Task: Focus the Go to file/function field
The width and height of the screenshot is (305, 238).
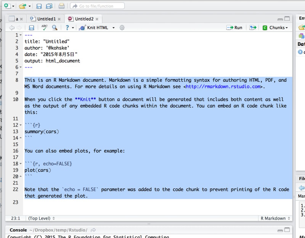Action: pos(97,6)
